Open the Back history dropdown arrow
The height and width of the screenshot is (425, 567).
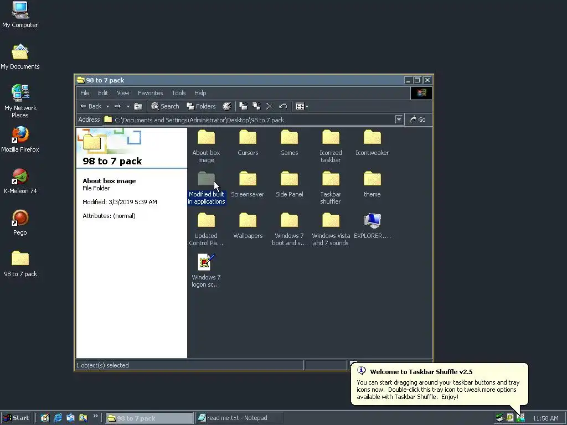coord(107,106)
